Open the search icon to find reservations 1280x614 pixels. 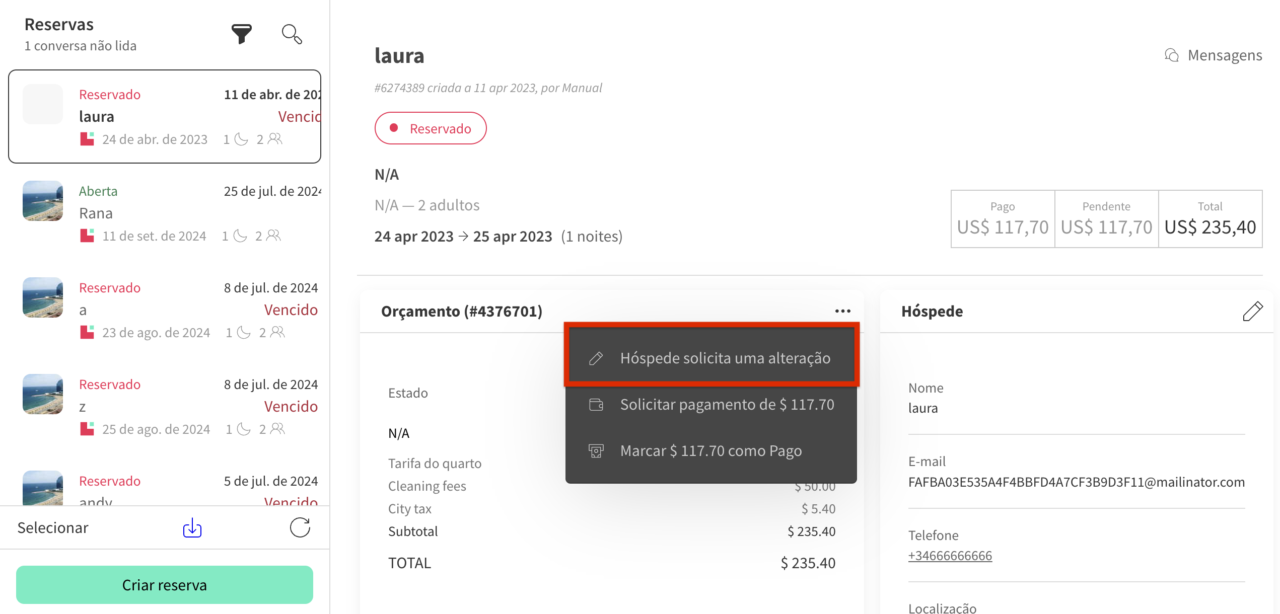292,34
